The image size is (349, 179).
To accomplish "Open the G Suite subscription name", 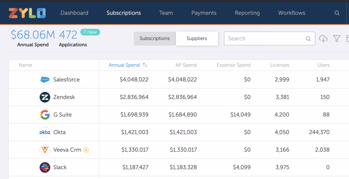I will click(62, 115).
